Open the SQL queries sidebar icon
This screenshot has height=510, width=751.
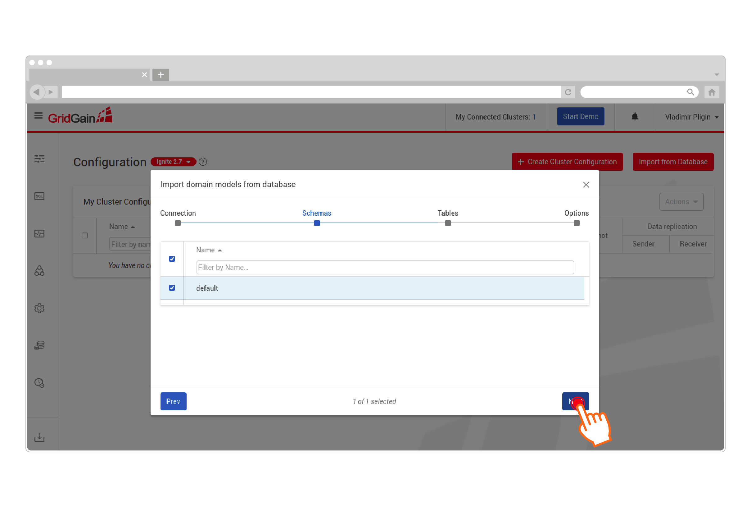pyautogui.click(x=39, y=196)
